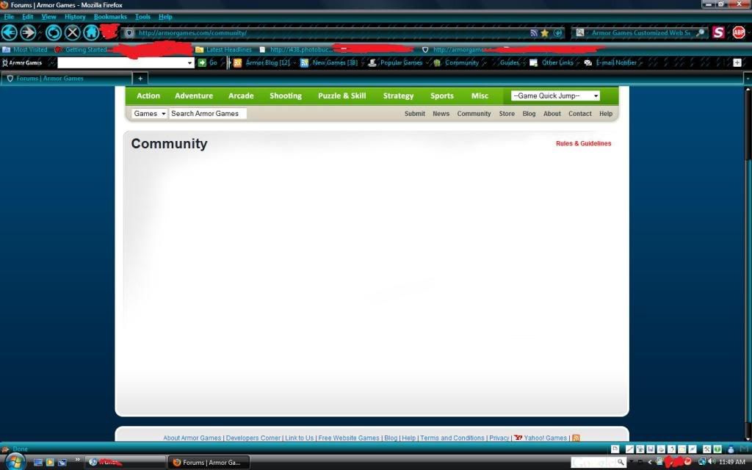
Task: Open the Games search category dropdown
Action: point(149,114)
